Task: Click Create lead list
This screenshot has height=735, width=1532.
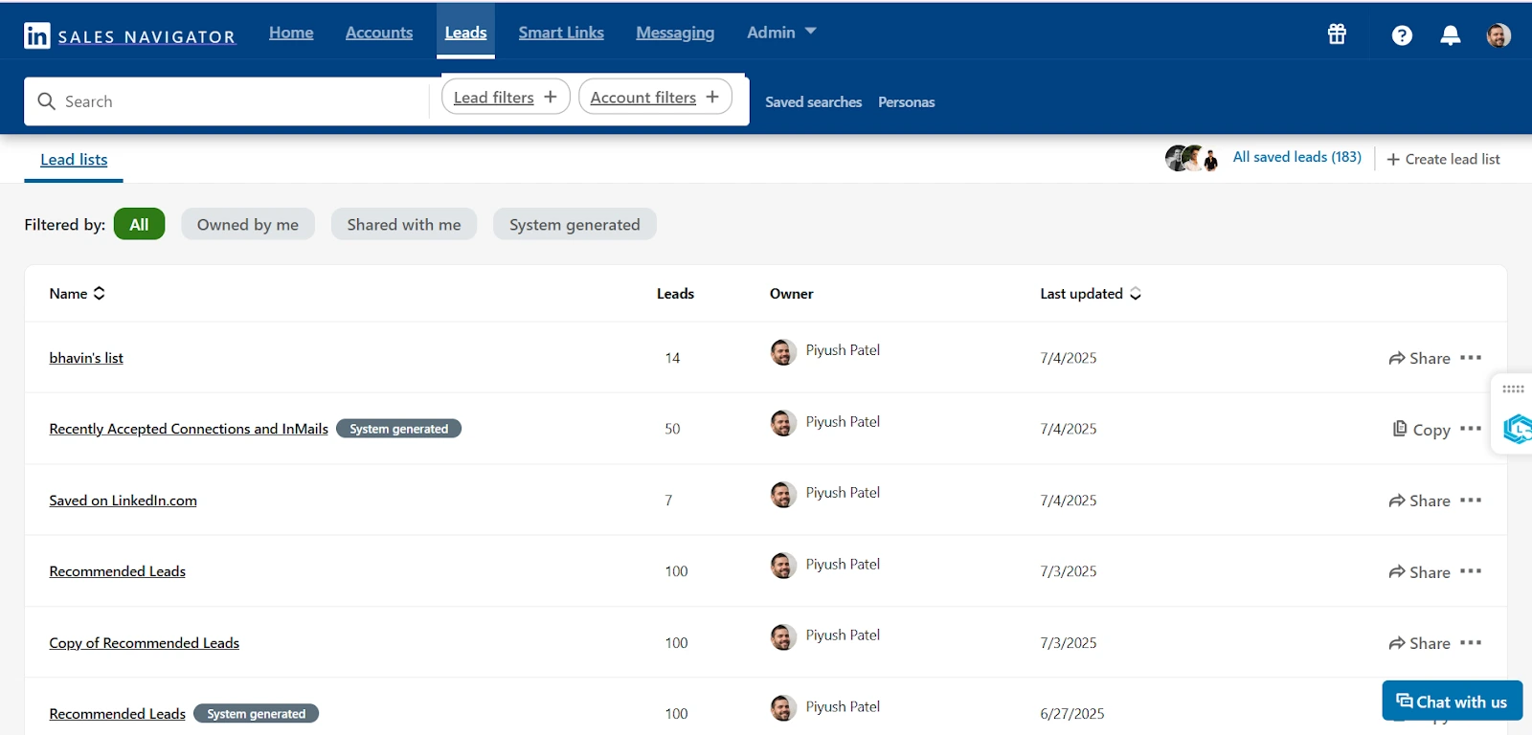Action: click(1443, 159)
